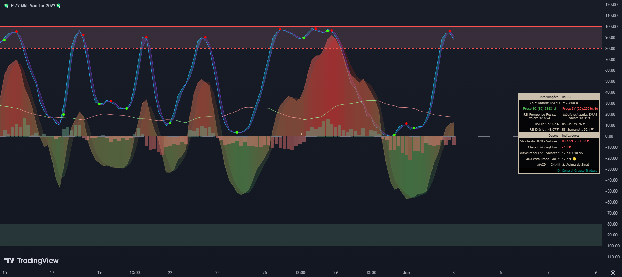Select the 'F!72 Mkt Monitor 2022' indicator title
Viewport: 622px width, 277px height.
pos(33,6)
